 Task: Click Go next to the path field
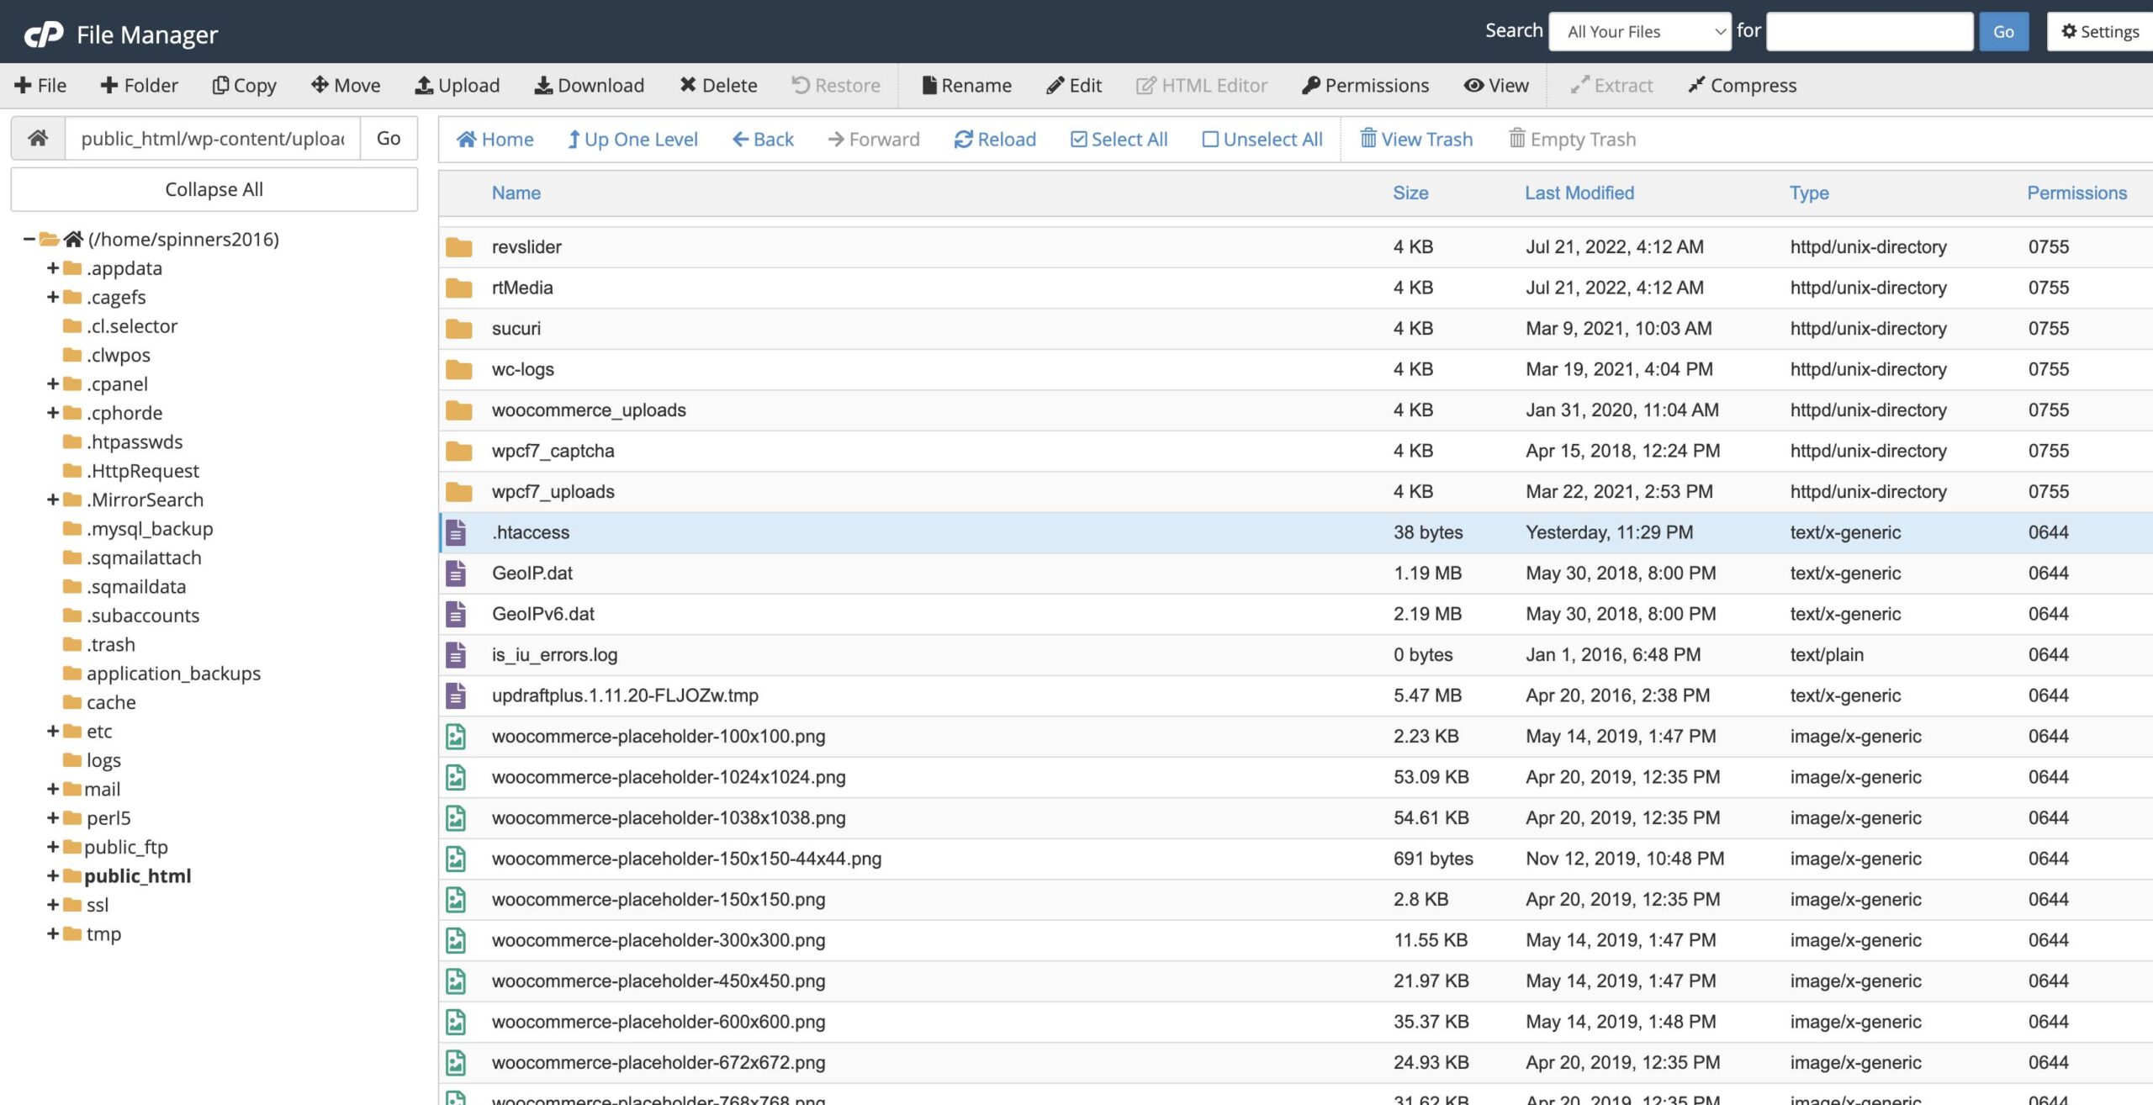389,138
